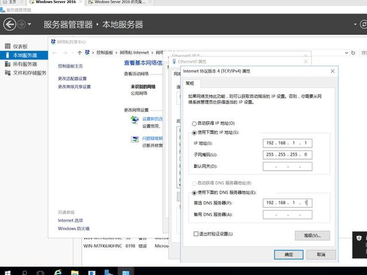Expand the chevron after 网络和 Internet in breadcrumb

(x=152, y=53)
